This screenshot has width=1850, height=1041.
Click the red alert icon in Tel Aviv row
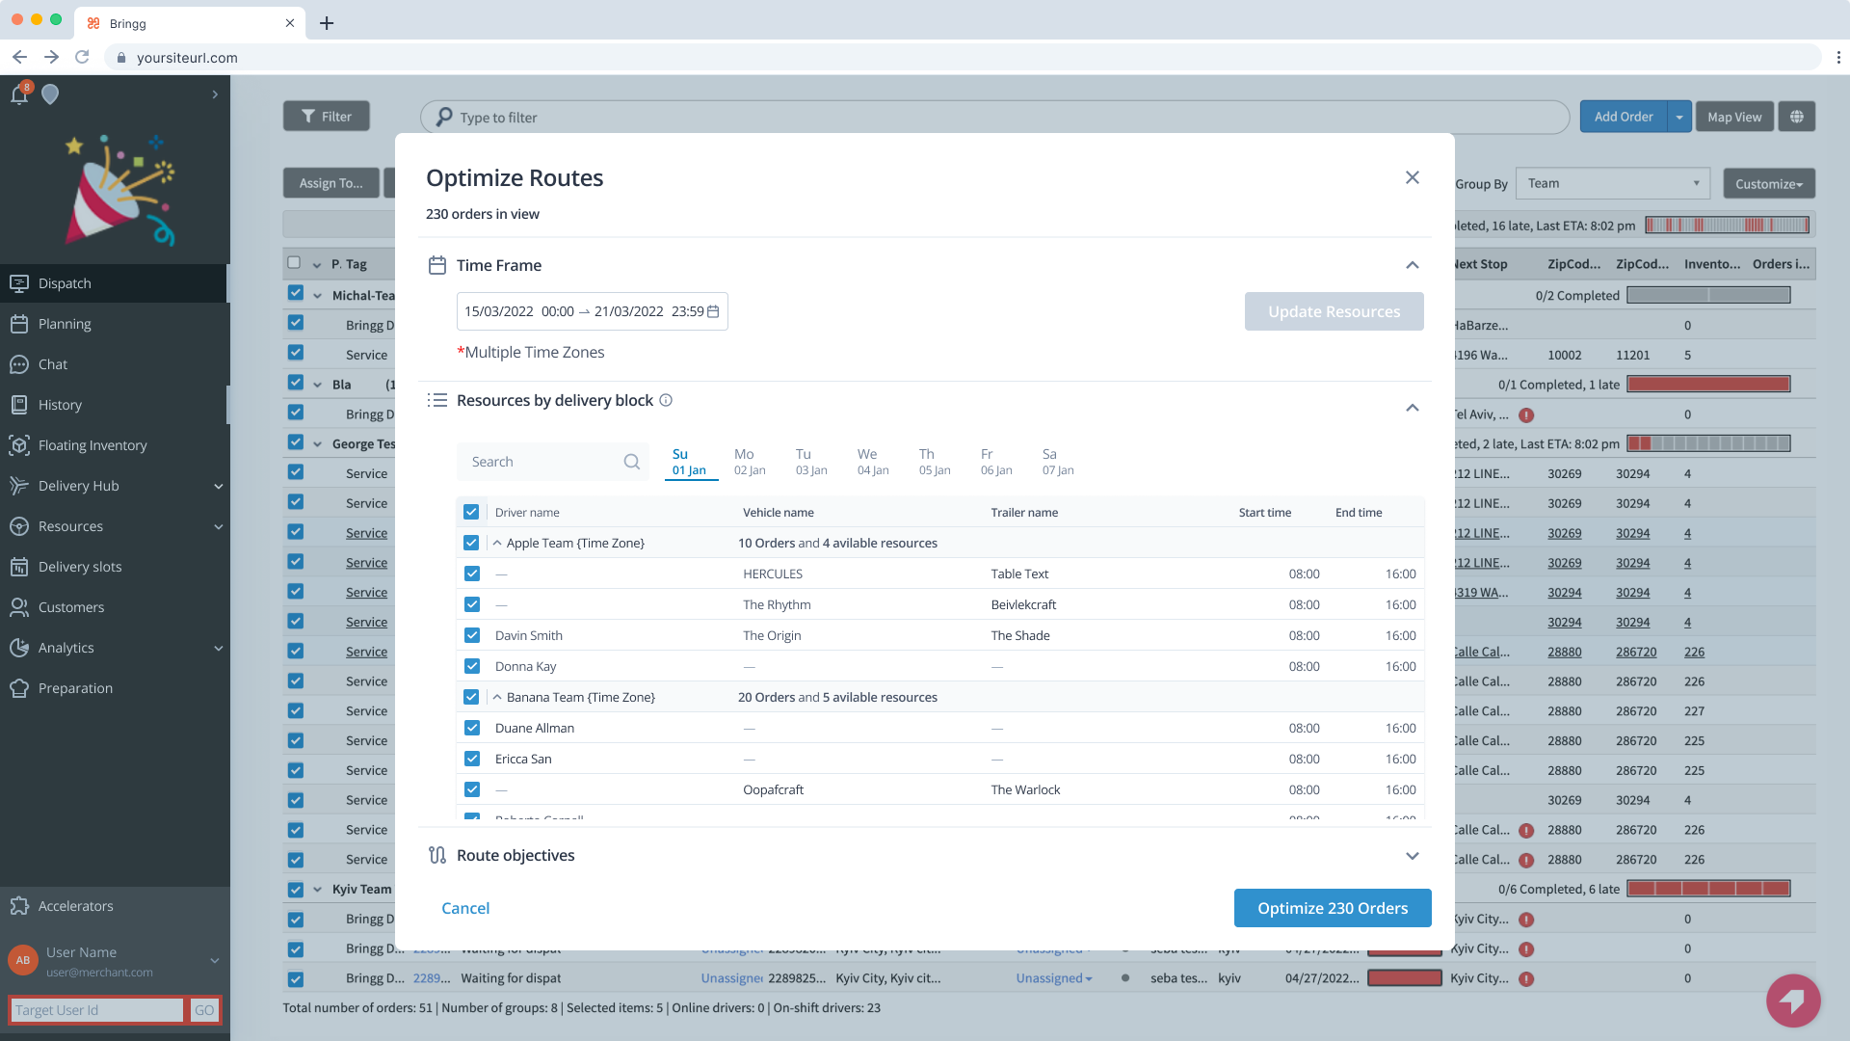[1526, 415]
